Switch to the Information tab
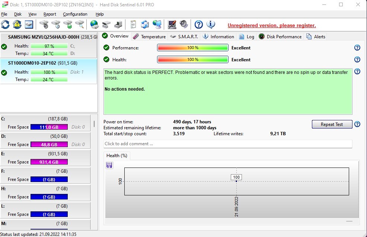The width and height of the screenshot is (367, 237). tap(218, 37)
